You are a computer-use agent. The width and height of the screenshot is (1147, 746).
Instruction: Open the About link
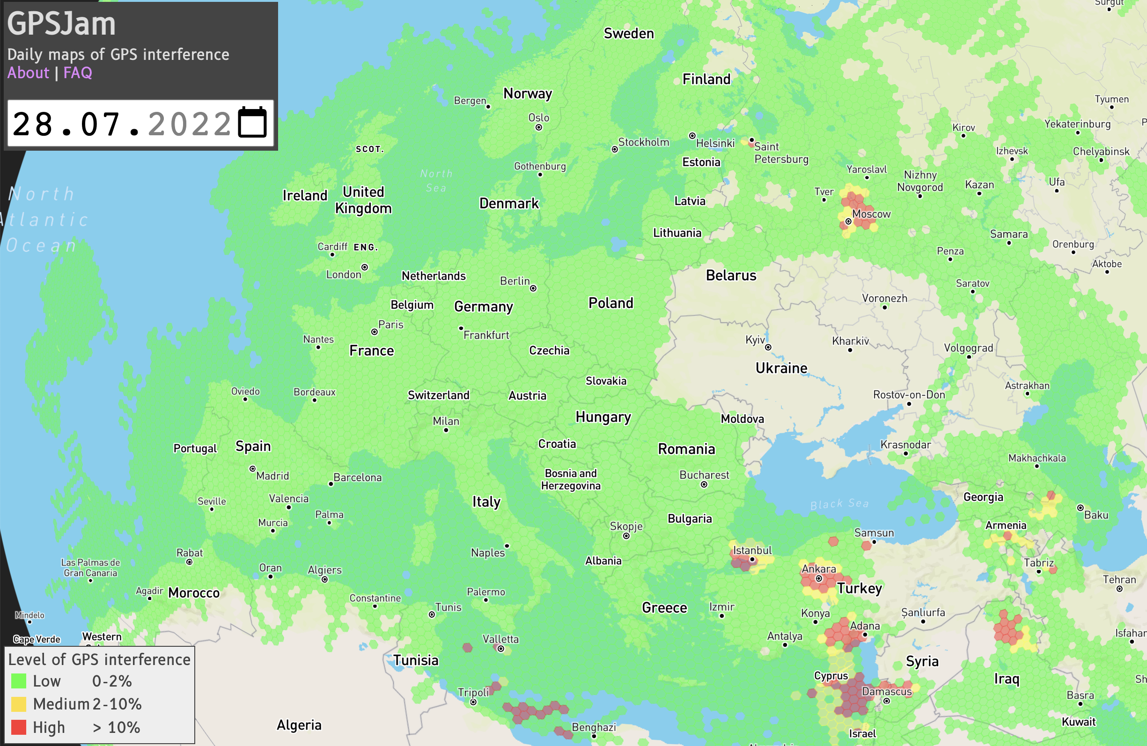click(x=28, y=73)
